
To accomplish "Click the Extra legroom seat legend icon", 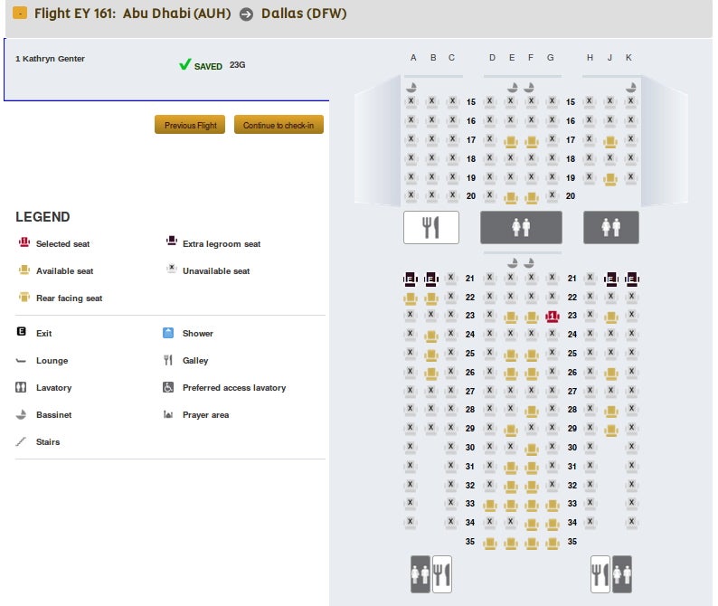I will (x=172, y=241).
